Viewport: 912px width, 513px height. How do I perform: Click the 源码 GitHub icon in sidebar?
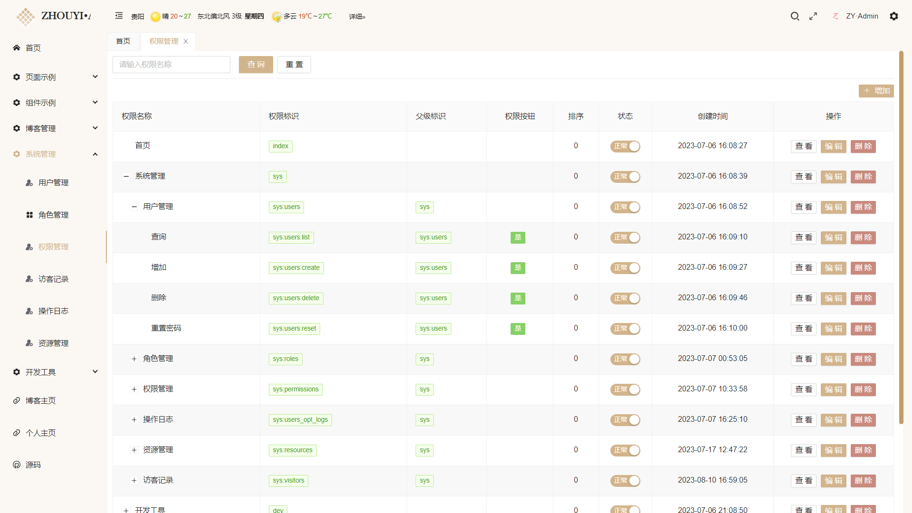click(x=17, y=465)
